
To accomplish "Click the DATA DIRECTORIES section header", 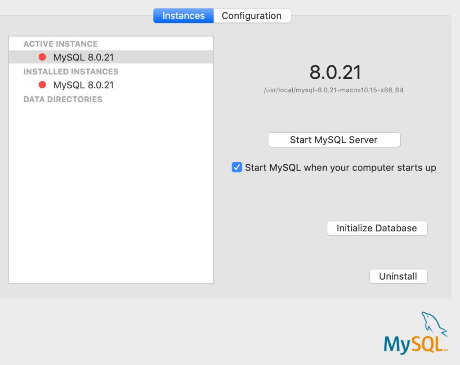I will [x=63, y=99].
